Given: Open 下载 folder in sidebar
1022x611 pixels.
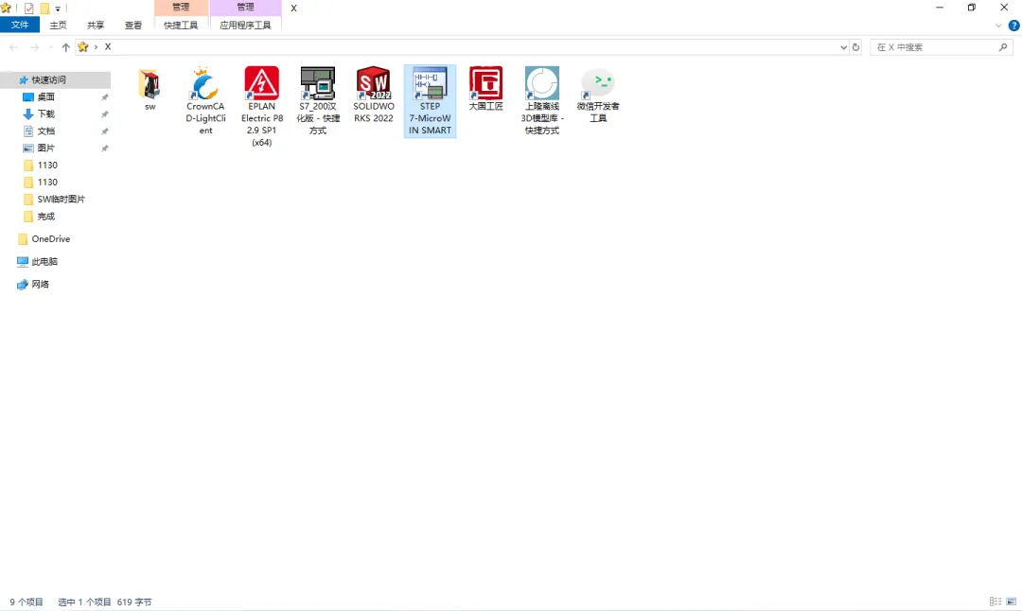Looking at the screenshot, I should tap(45, 113).
